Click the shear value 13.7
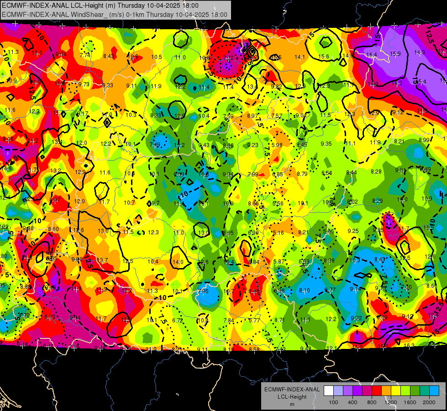The image size is (447, 411). pyautogui.click(x=102, y=260)
